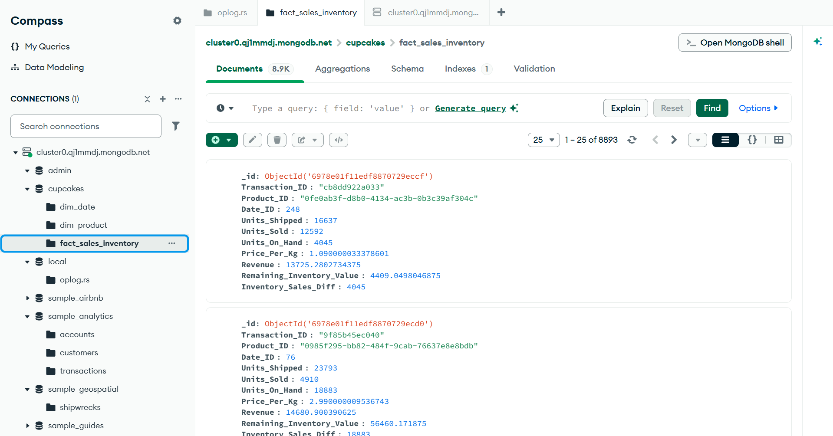833x436 pixels.
Task: Collapse all connections icon
Action: [148, 99]
